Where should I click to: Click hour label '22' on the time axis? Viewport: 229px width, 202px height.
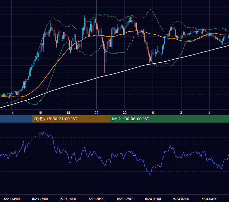(125, 113)
